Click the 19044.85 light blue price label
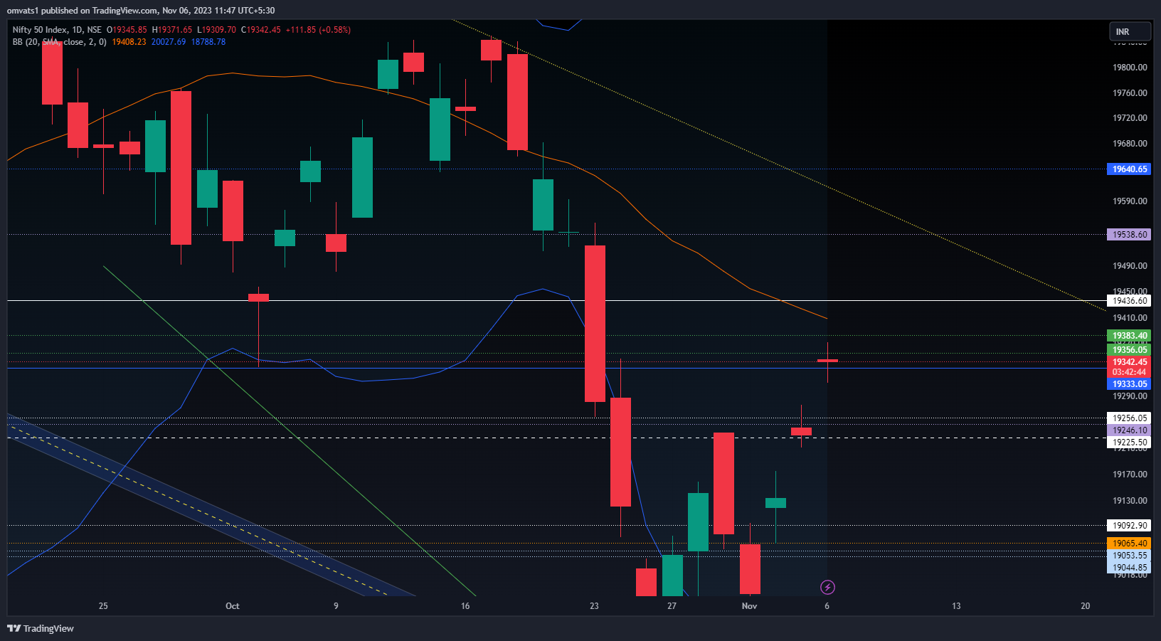 [1129, 568]
